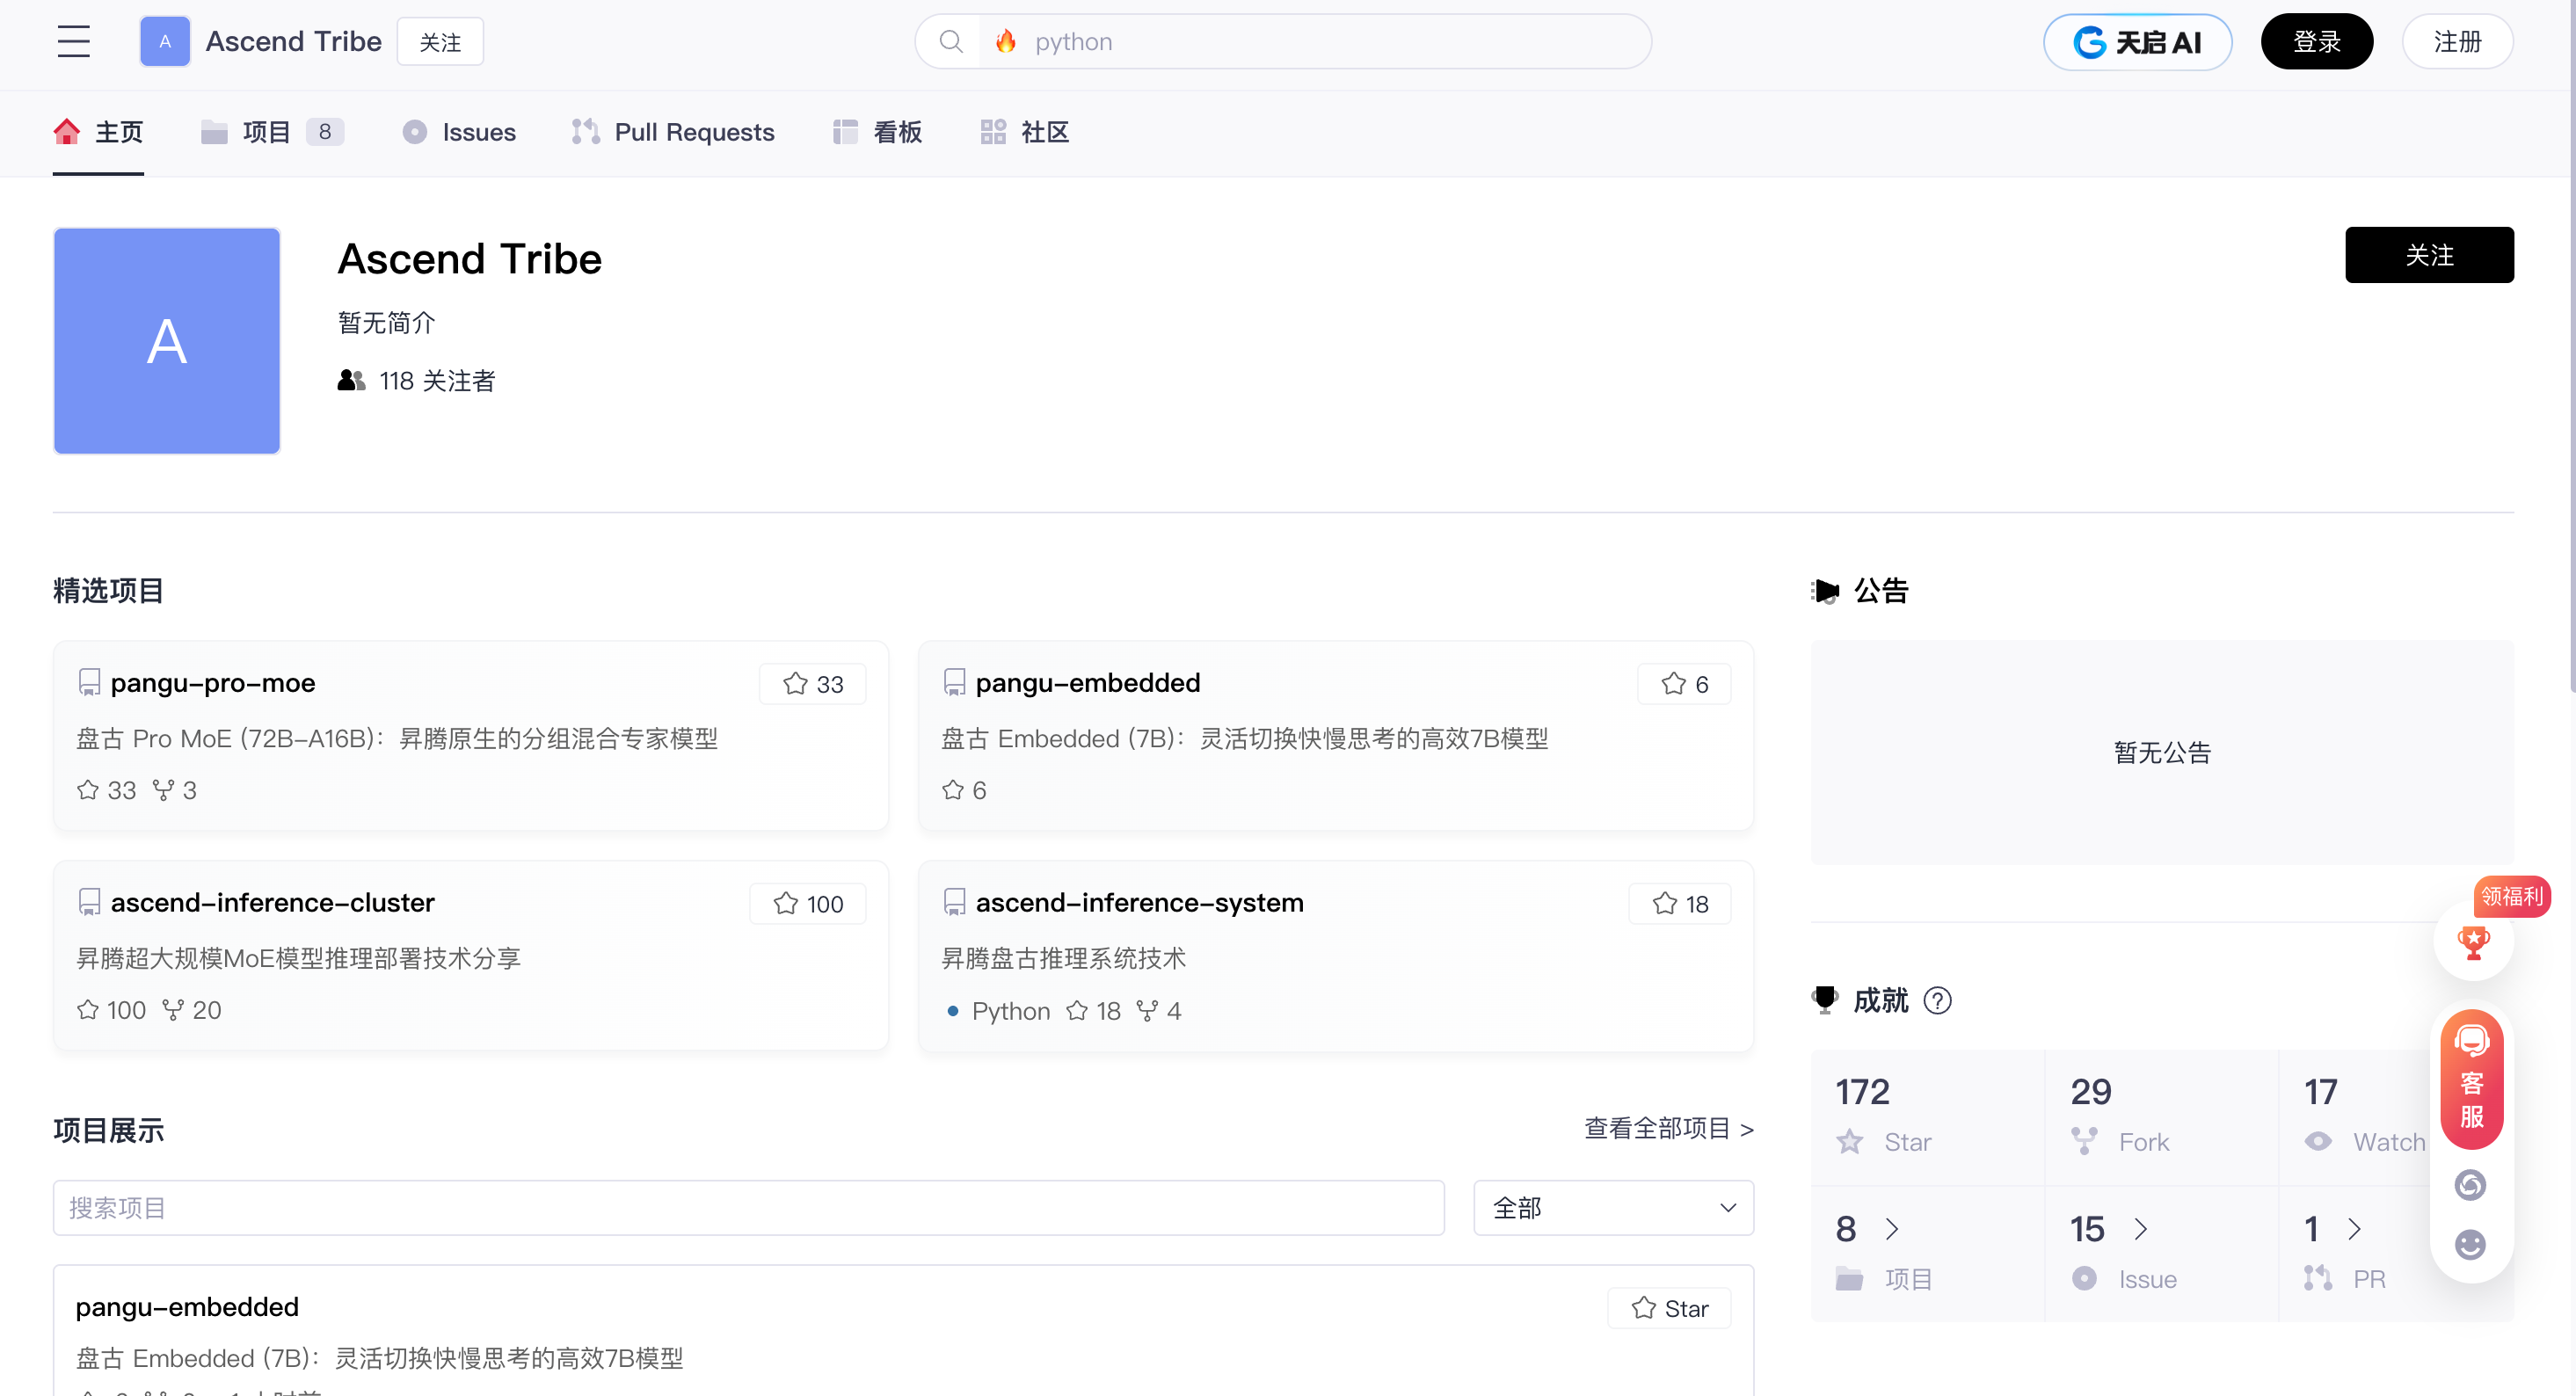The height and width of the screenshot is (1396, 2576).
Task: Click the search magnifier icon
Action: (951, 41)
